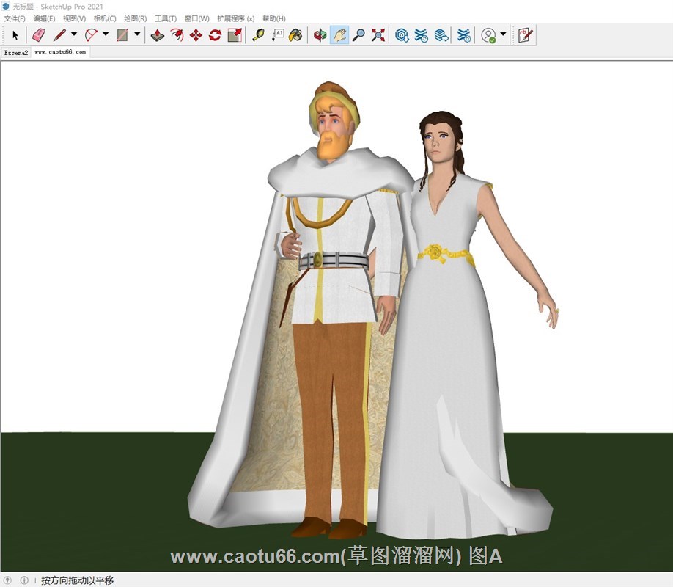Expand the Arc tool dropdown arrow
This screenshot has width=673, height=587.
click(x=106, y=34)
